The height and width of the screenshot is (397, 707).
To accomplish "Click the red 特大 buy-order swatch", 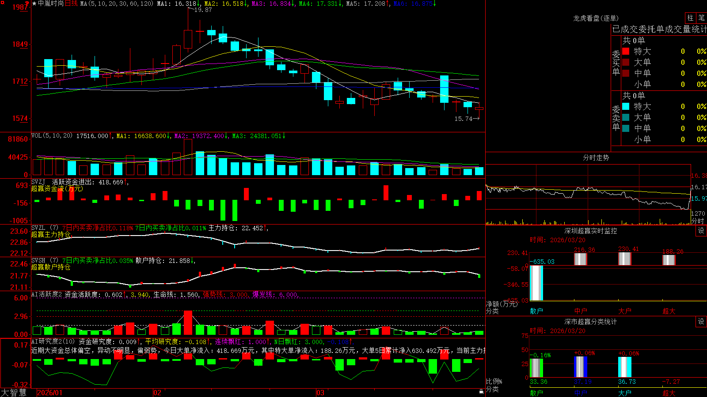I will click(626, 51).
